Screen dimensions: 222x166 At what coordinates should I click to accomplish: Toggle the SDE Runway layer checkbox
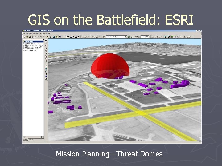pyautogui.click(x=26, y=50)
